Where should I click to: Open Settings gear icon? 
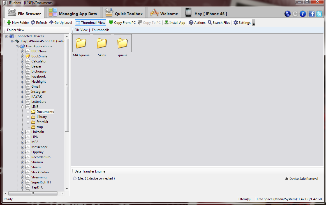235,22
